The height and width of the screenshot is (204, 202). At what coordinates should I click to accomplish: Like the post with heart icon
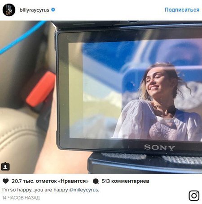coord(6,181)
